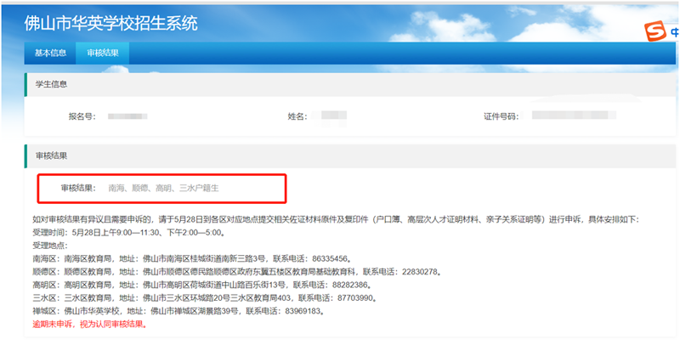Image resolution: width=680 pixels, height=345 pixels.
Task: Switch to the 基本信息 tab
Action: pyautogui.click(x=50, y=53)
